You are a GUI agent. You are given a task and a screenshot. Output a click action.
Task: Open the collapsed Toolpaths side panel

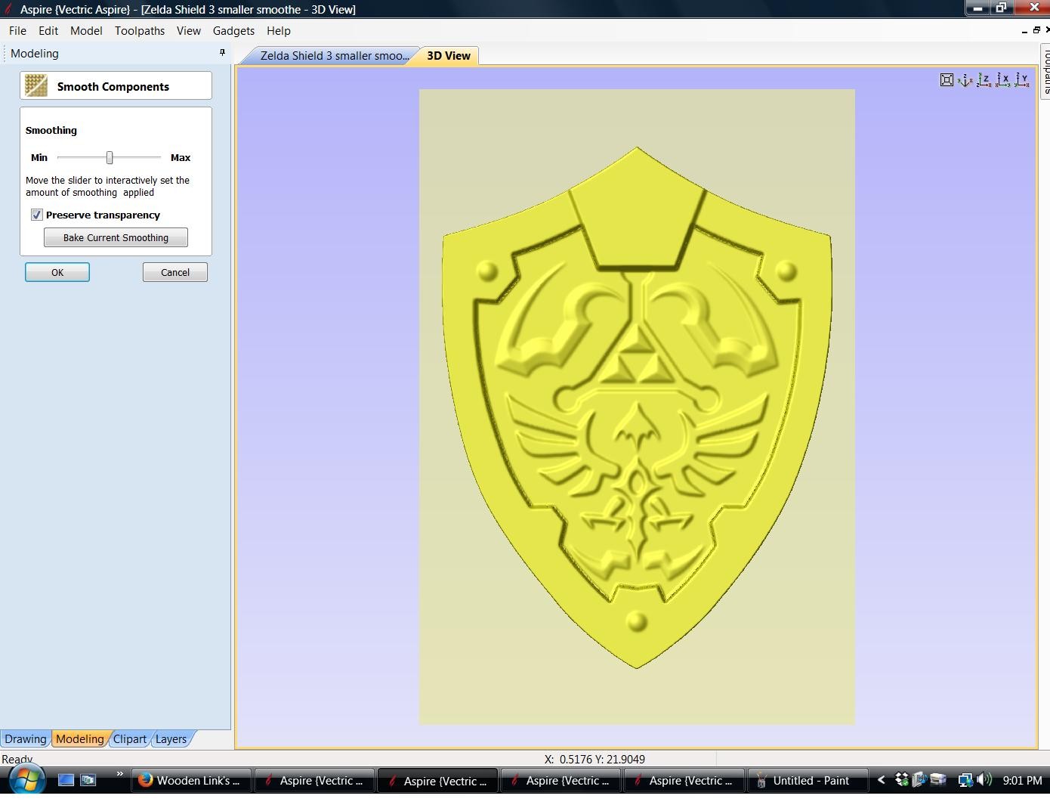tap(1045, 70)
